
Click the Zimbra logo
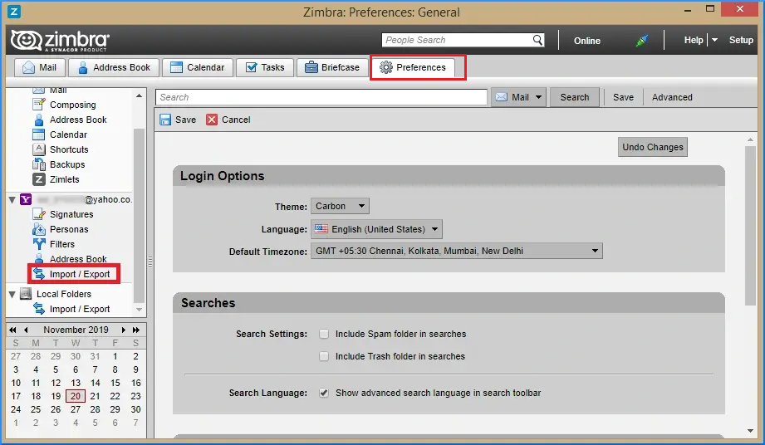pos(60,41)
